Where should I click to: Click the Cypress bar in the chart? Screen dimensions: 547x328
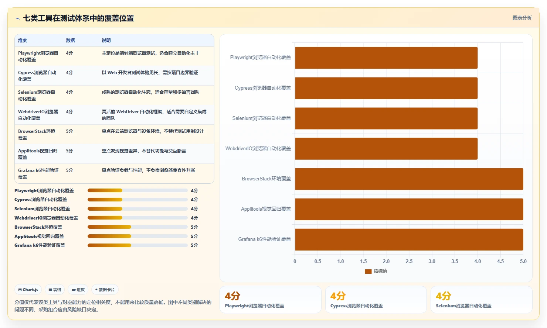[386, 88]
